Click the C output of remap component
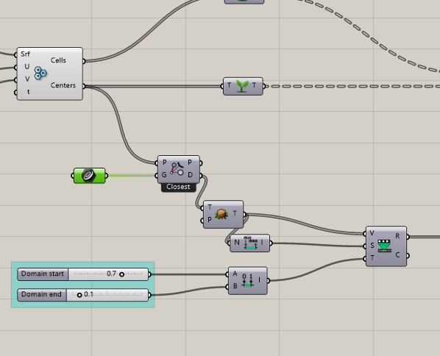The image size is (440, 356). pyautogui.click(x=397, y=254)
